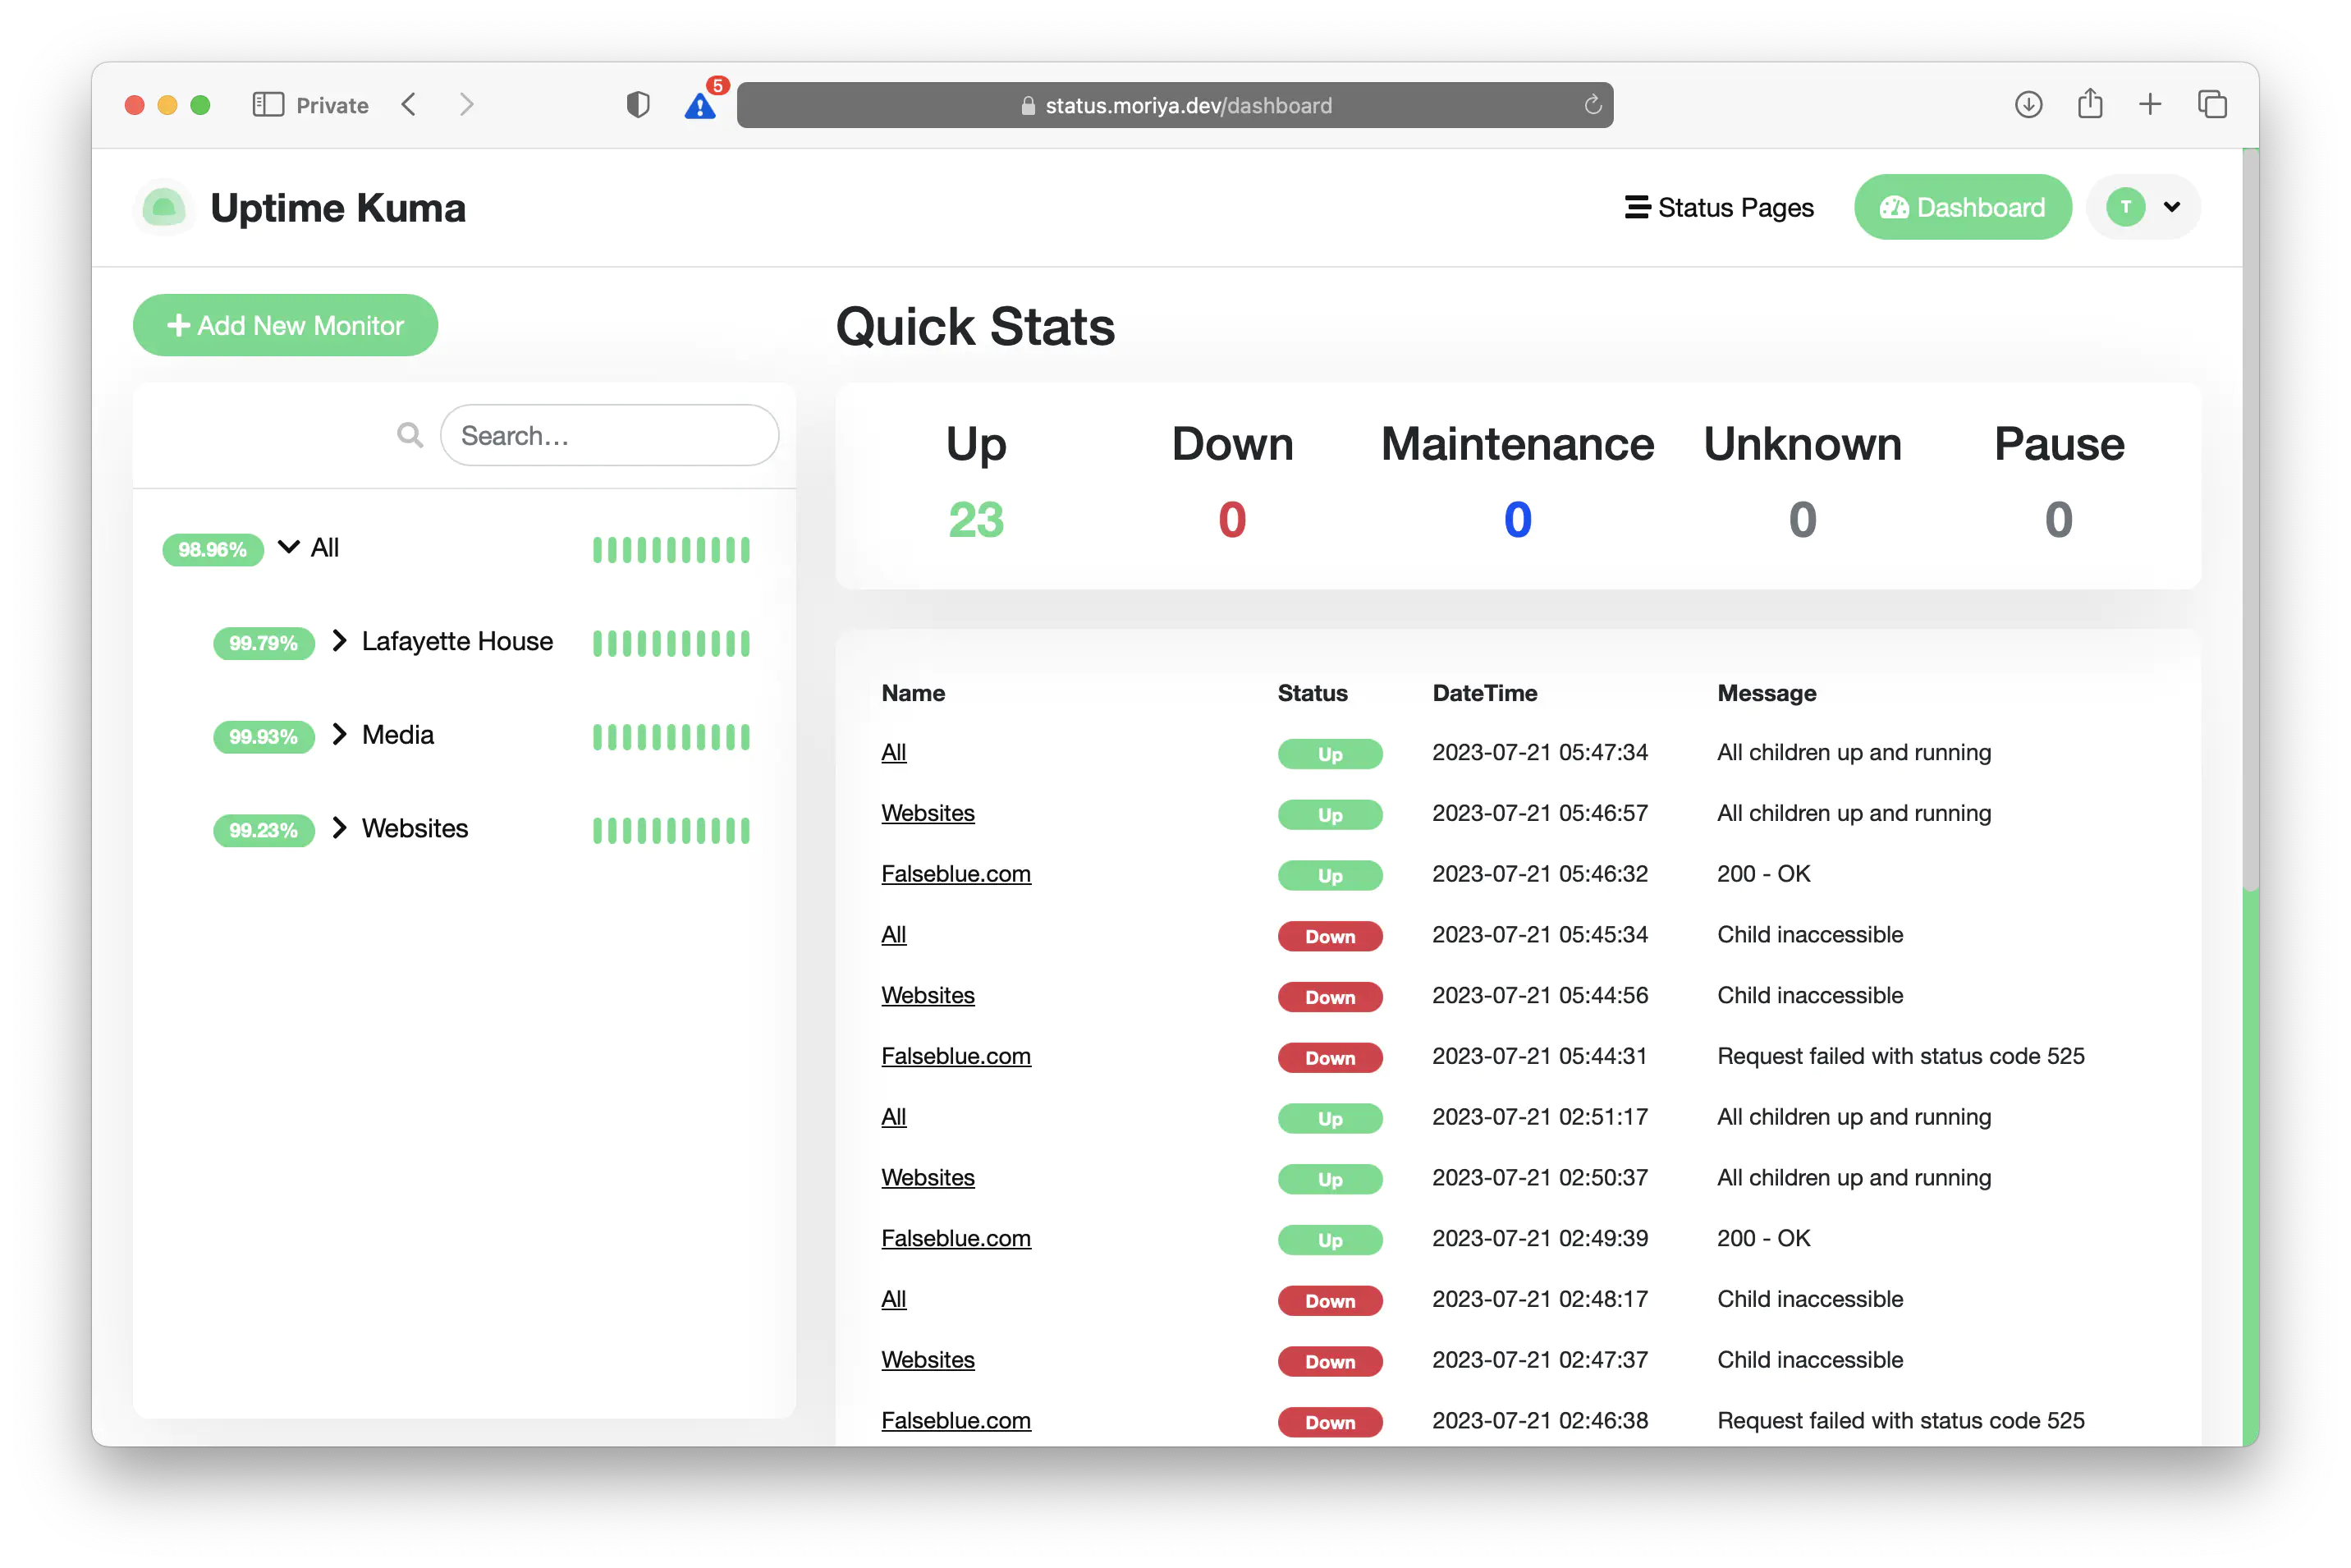Open the user profile dropdown
Image resolution: width=2351 pixels, height=1568 pixels.
point(2143,207)
